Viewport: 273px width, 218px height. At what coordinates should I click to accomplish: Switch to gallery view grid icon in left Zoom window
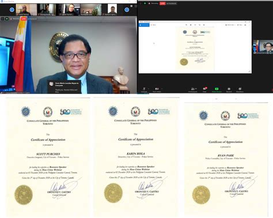(x=131, y=6)
